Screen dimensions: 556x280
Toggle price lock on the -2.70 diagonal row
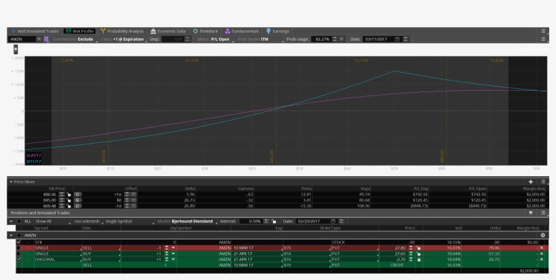coord(419,260)
